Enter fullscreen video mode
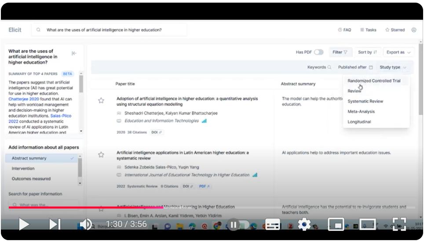The image size is (424, 241). click(399, 224)
